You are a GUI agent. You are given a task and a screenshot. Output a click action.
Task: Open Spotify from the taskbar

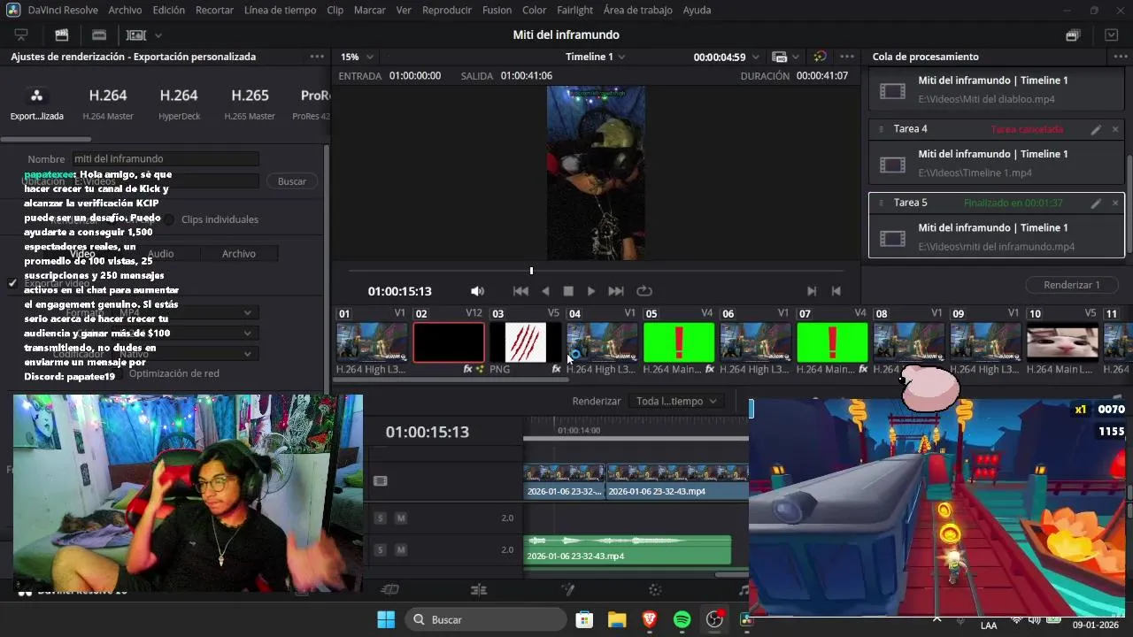pos(682,620)
